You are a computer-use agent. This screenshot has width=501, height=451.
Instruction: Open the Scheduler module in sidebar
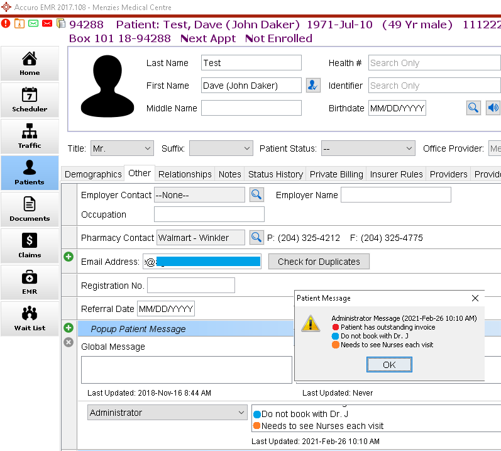pyautogui.click(x=30, y=100)
